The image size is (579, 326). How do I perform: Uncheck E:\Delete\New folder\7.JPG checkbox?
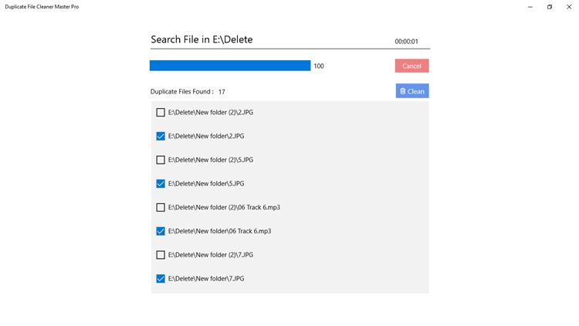(161, 278)
